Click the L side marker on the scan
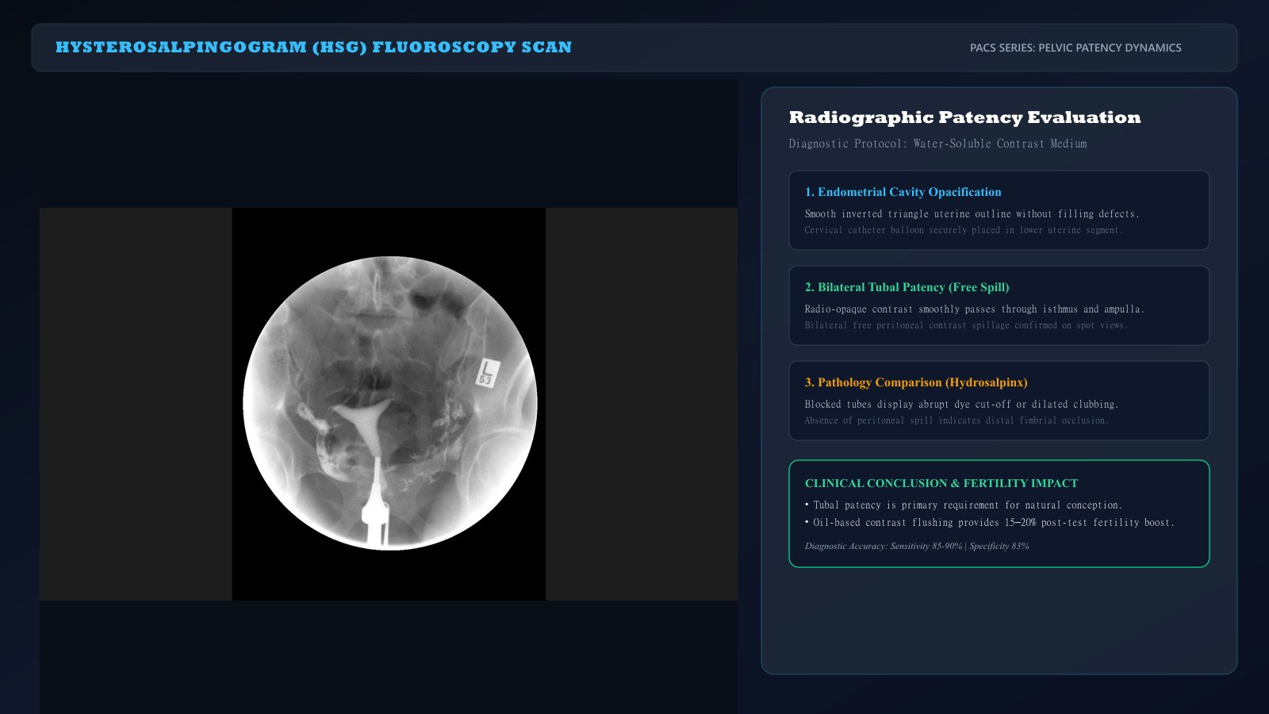The height and width of the screenshot is (714, 1269). 487,372
